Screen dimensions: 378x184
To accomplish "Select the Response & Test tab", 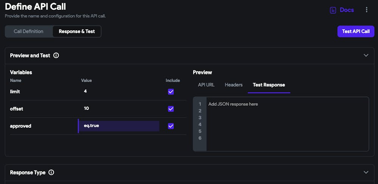I will [77, 31].
